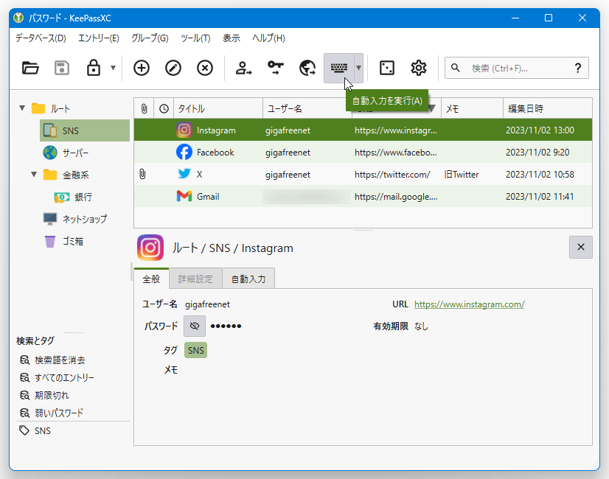
Task: Copy username to clipboard icon
Action: click(244, 68)
